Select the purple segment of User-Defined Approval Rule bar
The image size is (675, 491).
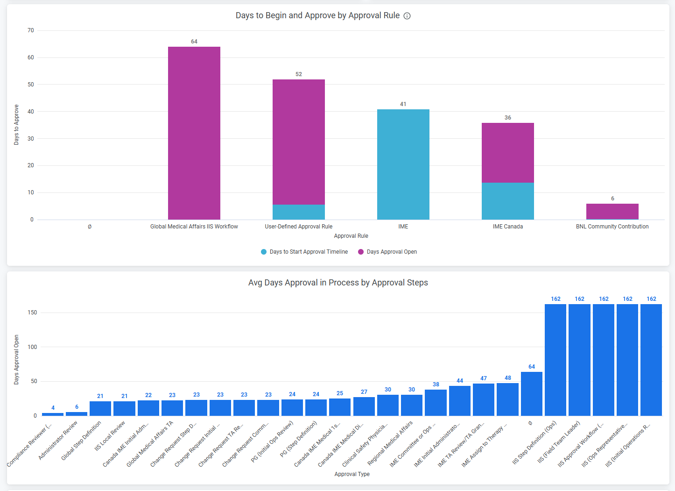coord(299,142)
